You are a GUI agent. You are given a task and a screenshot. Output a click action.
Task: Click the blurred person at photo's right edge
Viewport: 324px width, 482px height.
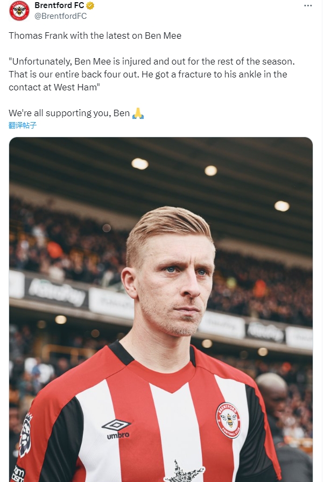point(278,409)
